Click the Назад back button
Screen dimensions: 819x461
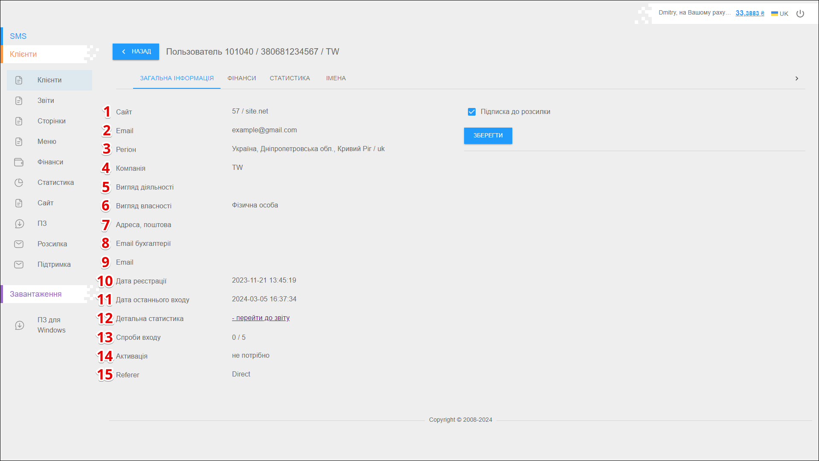tap(136, 52)
